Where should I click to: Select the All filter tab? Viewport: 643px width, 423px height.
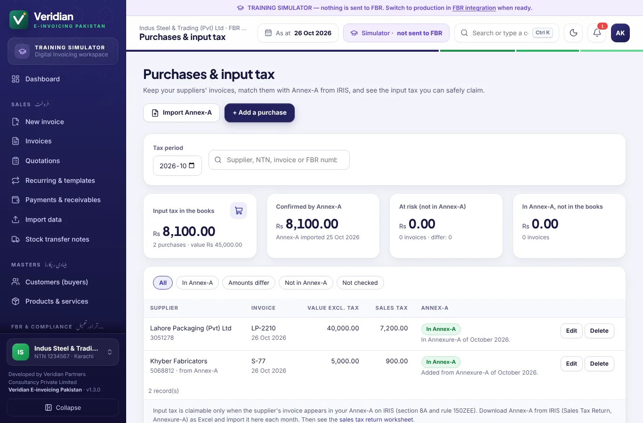pos(163,283)
